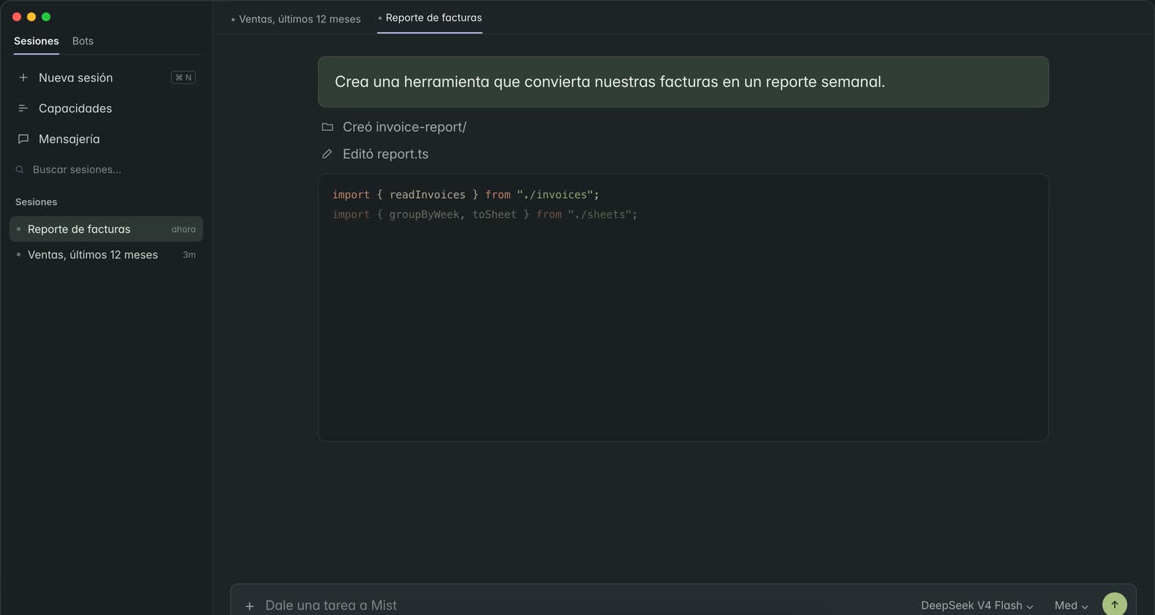Open Capacidades in the sidebar
This screenshot has width=1155, height=615.
click(107, 108)
